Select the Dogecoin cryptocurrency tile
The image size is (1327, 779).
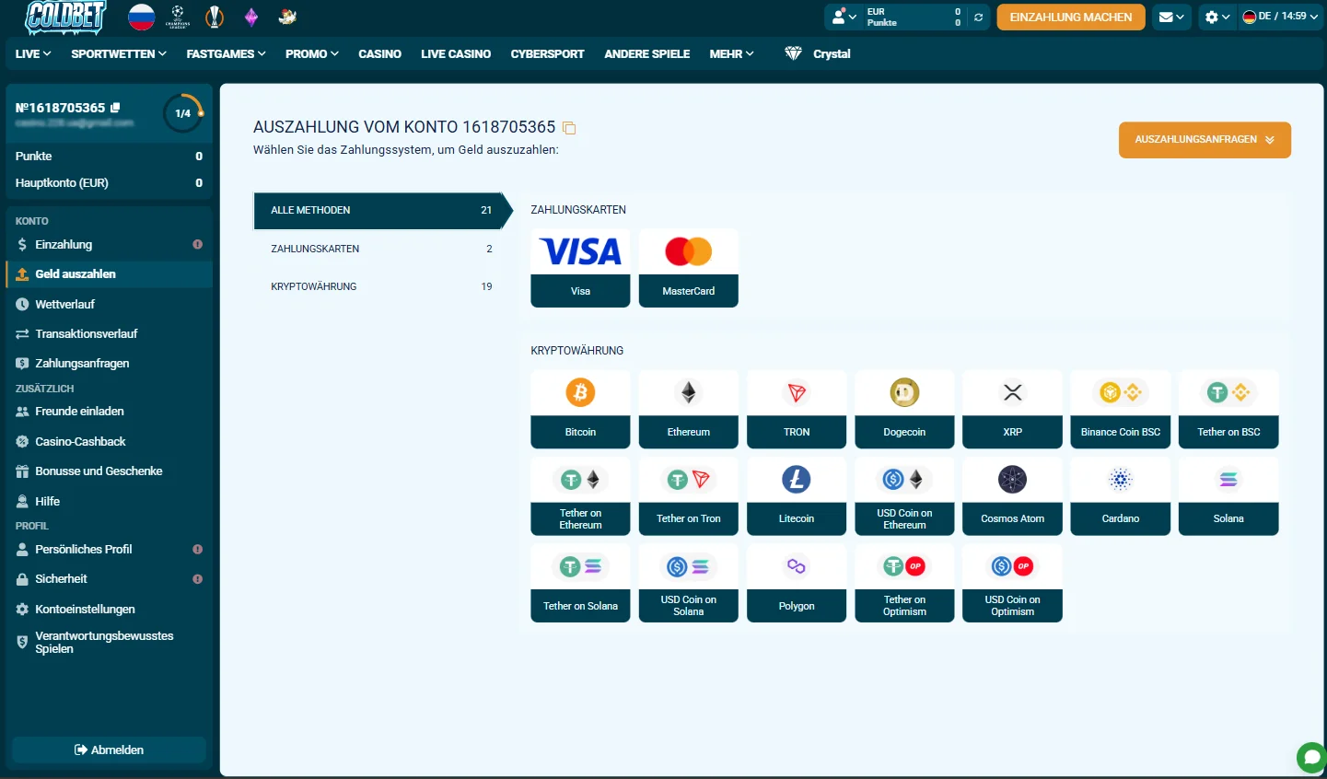[x=904, y=409]
